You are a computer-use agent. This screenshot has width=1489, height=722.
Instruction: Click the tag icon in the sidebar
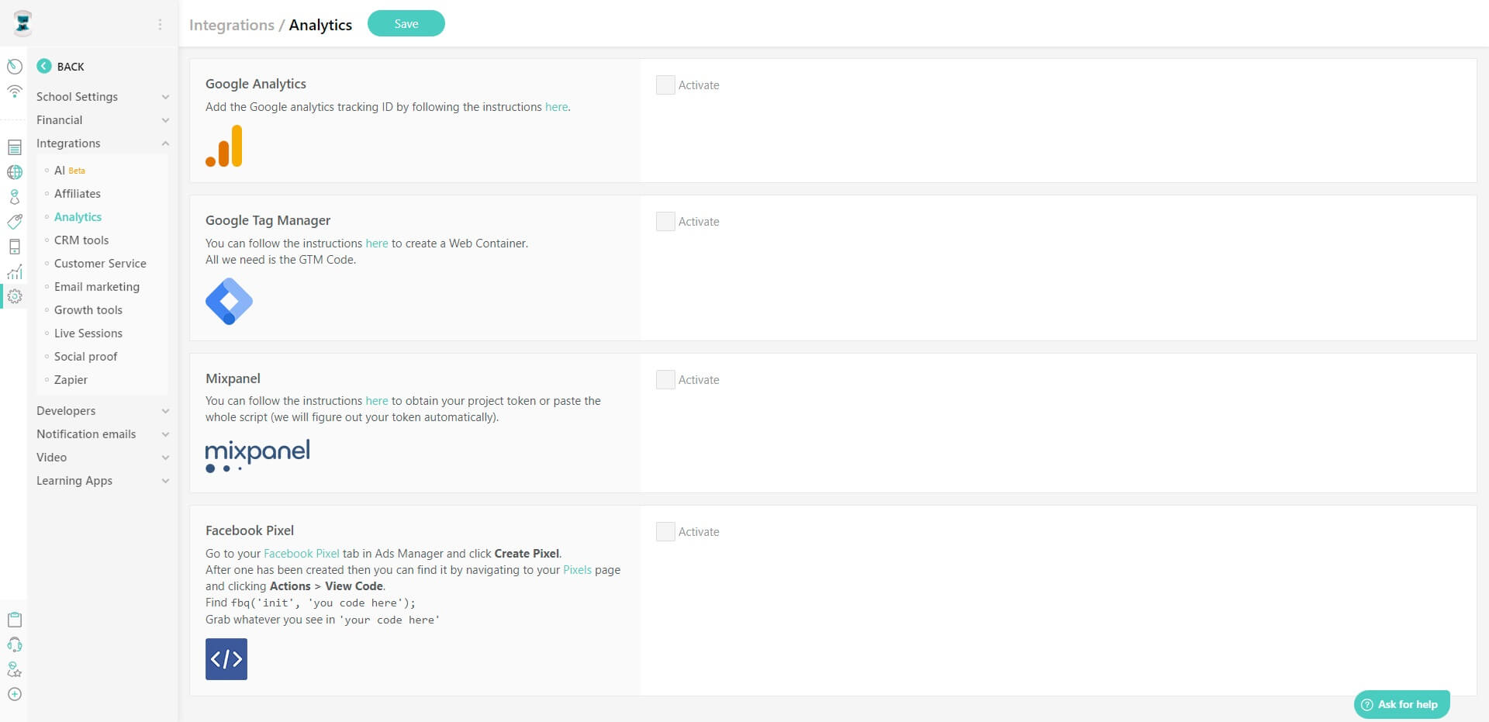pos(14,221)
